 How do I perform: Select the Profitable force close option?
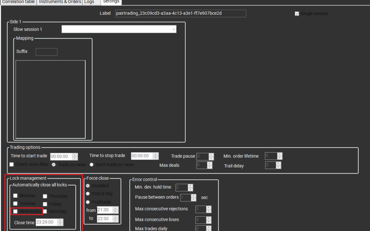87,202
